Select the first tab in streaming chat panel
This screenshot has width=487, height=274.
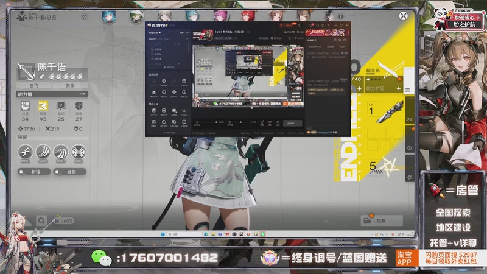point(315,47)
